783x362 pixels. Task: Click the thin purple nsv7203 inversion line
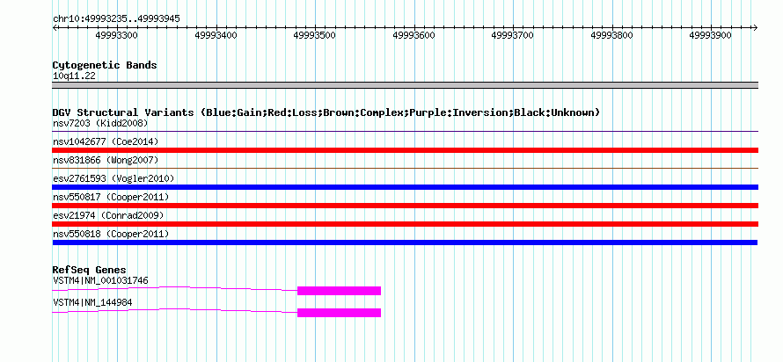tap(405, 132)
